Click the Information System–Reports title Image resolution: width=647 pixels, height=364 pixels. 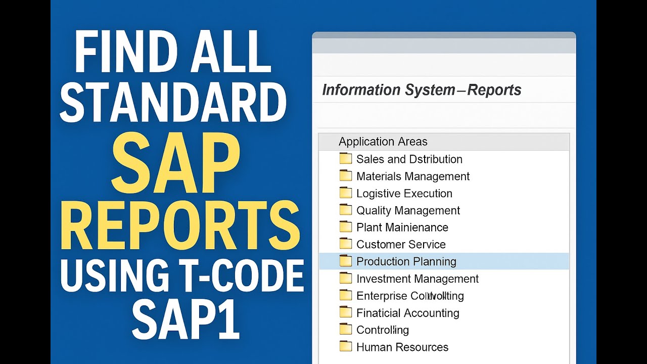point(422,90)
